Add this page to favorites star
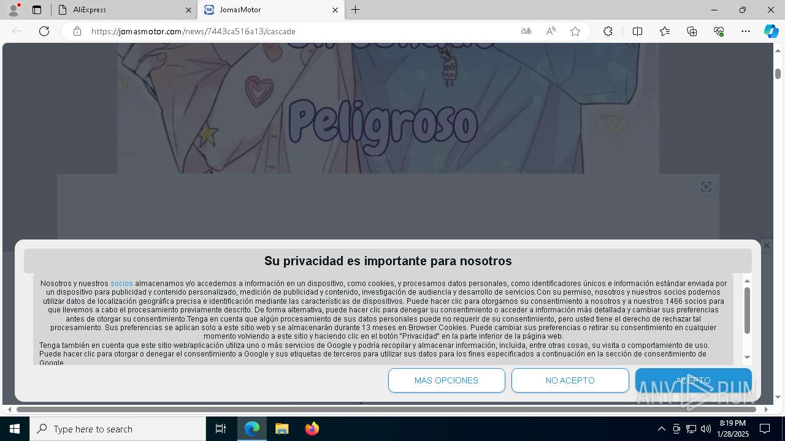The height and width of the screenshot is (441, 785). (x=575, y=31)
